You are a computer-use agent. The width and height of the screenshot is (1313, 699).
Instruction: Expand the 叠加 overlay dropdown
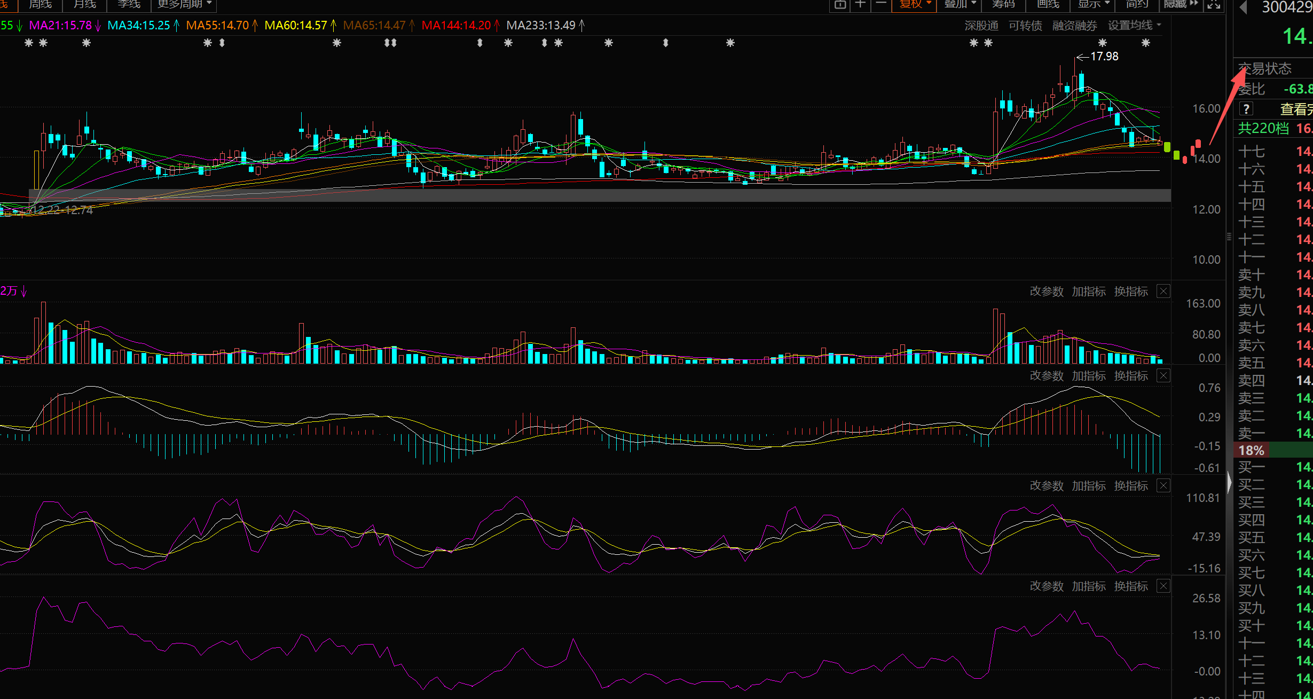pyautogui.click(x=960, y=4)
